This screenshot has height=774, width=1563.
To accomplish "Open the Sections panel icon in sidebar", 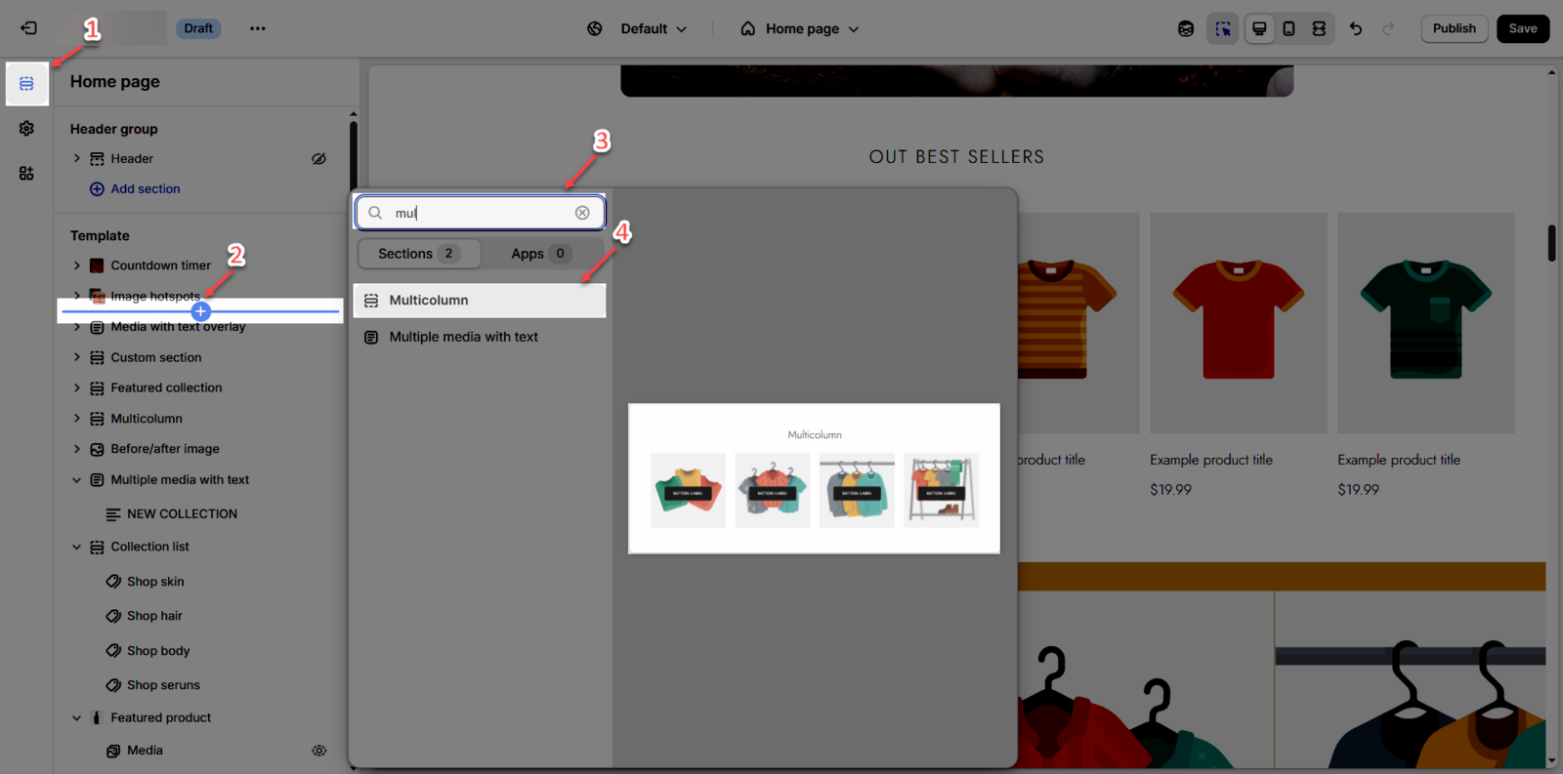I will click(26, 84).
